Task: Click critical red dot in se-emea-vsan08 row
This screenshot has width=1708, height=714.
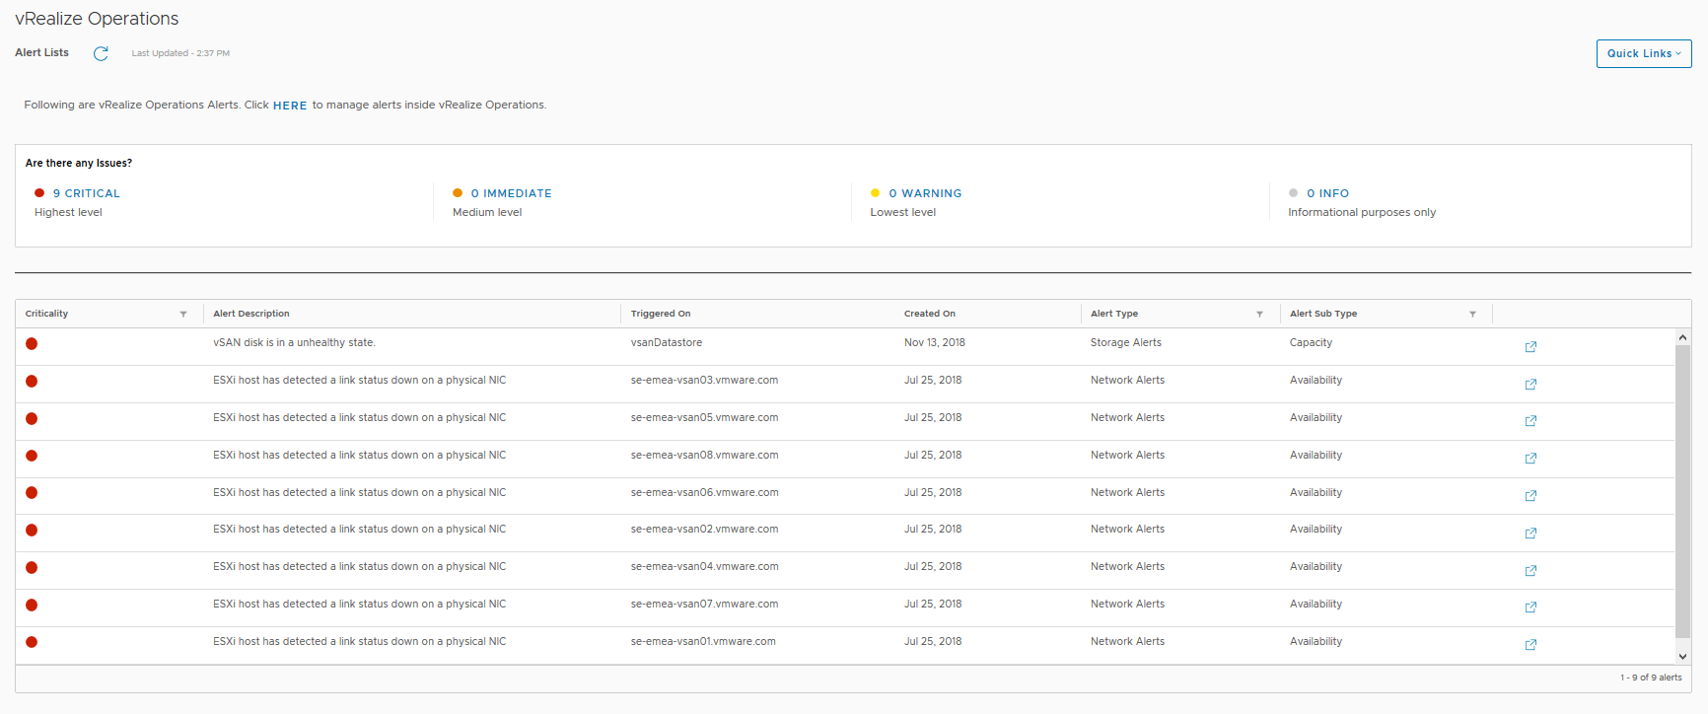Action: click(x=32, y=456)
